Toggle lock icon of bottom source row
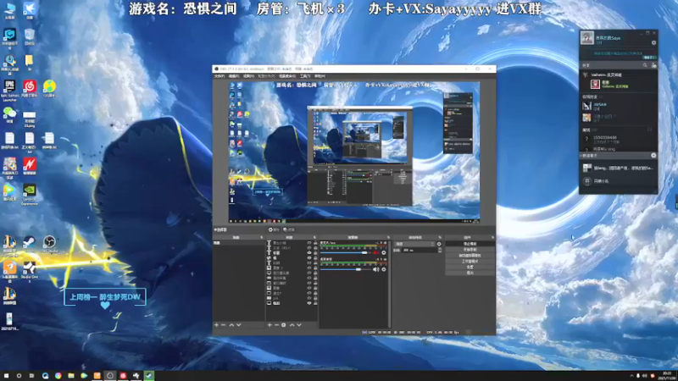Image resolution: width=678 pixels, height=381 pixels. tap(315, 303)
